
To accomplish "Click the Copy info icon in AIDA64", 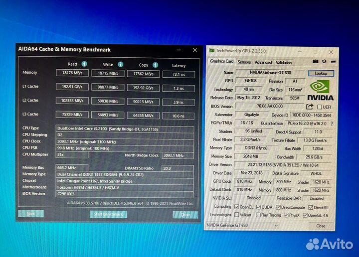I will click(x=155, y=65).
